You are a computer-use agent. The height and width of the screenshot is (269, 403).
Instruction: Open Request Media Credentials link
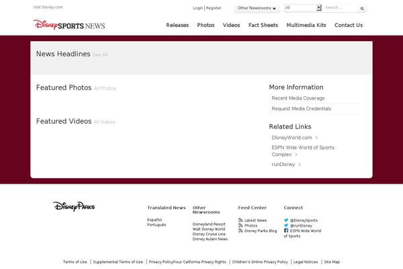(x=301, y=108)
